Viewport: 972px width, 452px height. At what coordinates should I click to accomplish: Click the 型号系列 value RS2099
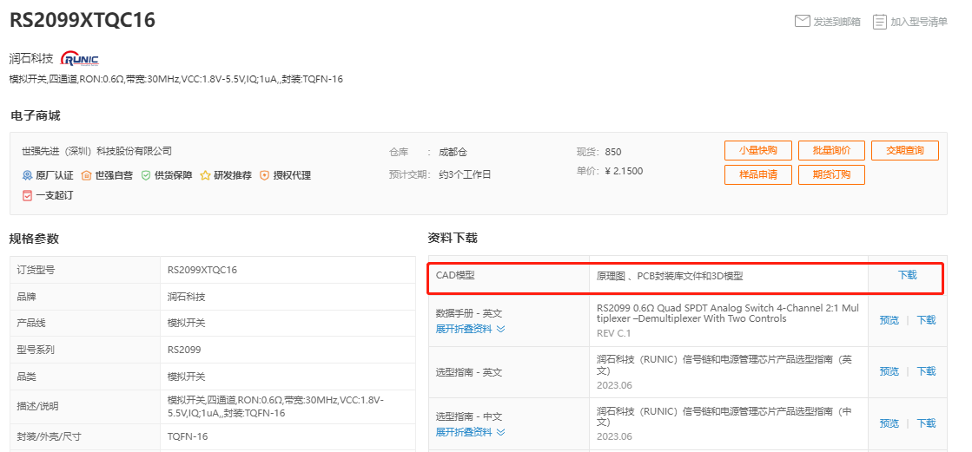[184, 350]
